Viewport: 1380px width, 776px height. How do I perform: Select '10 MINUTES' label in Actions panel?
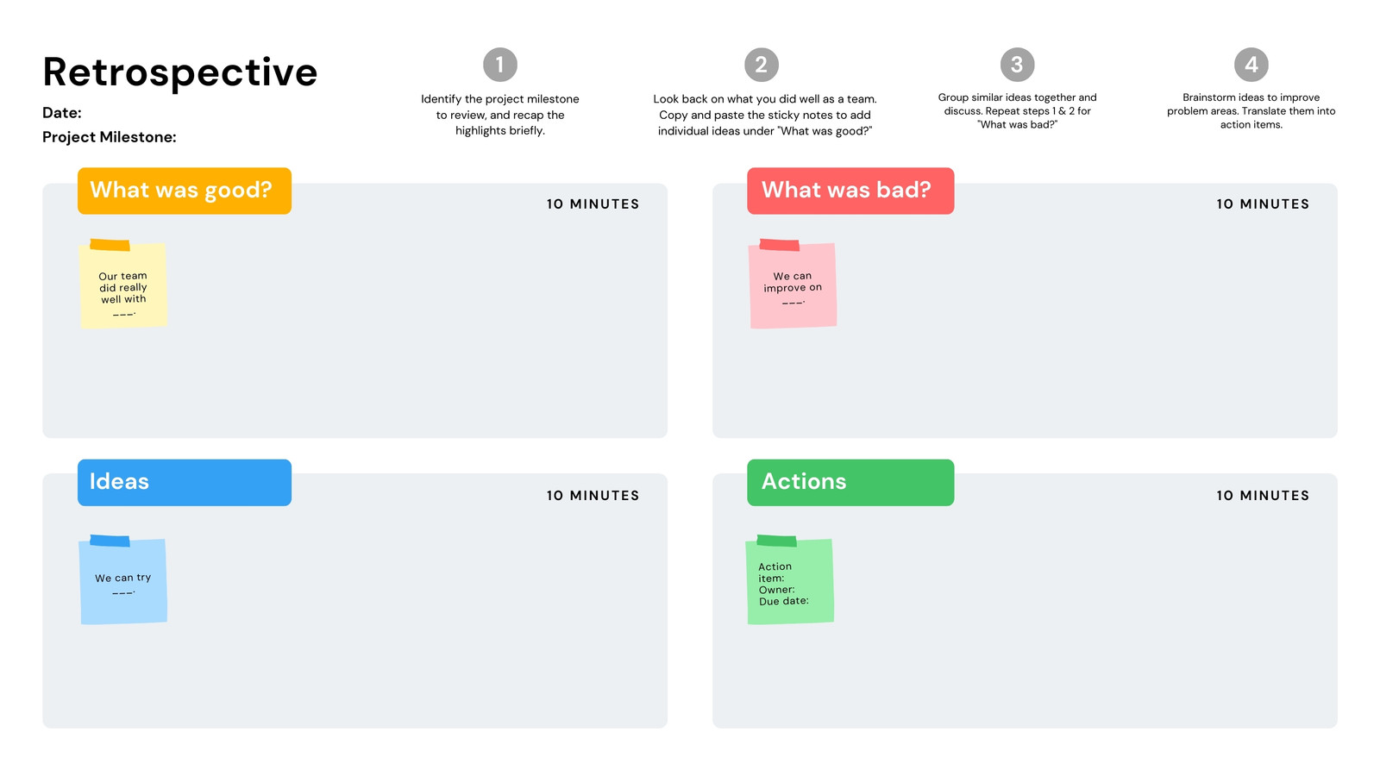pyautogui.click(x=1263, y=496)
